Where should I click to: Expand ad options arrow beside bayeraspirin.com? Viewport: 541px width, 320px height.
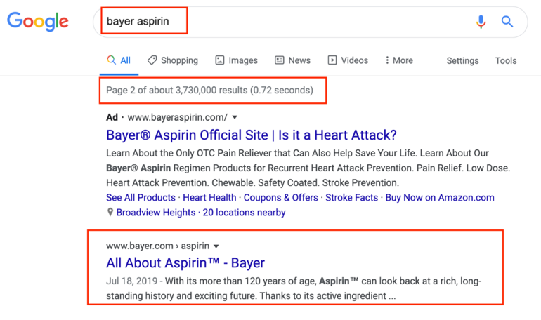pyautogui.click(x=235, y=117)
